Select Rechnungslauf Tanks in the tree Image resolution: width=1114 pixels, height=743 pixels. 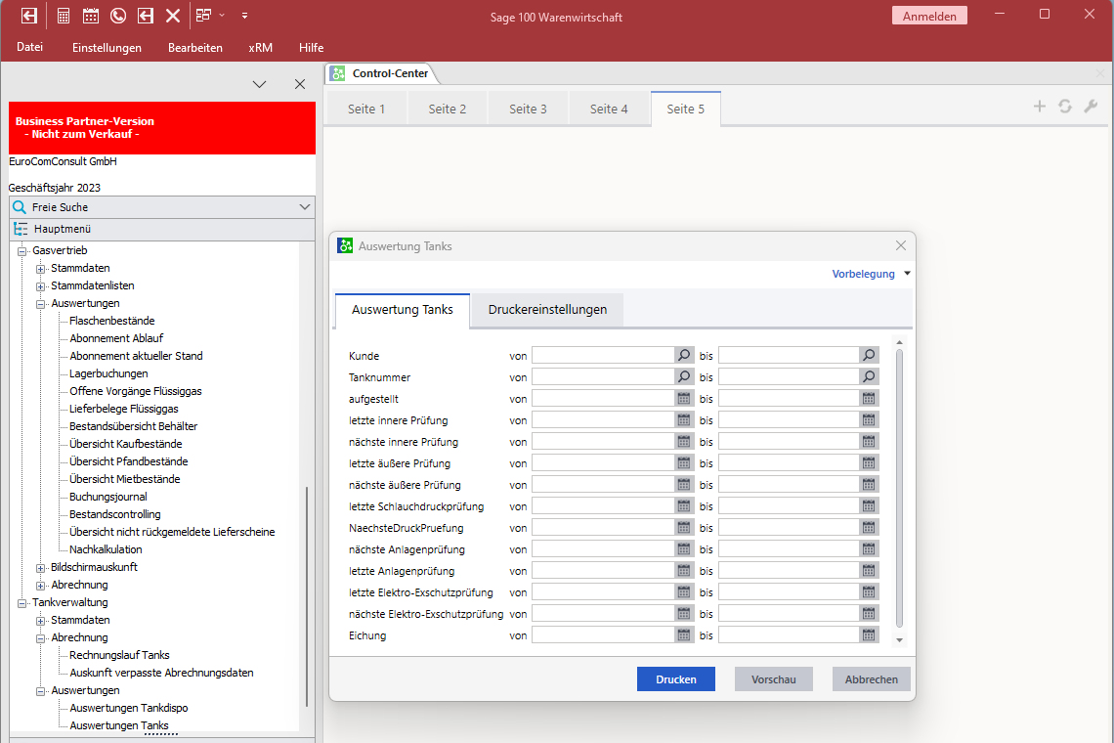119,656
